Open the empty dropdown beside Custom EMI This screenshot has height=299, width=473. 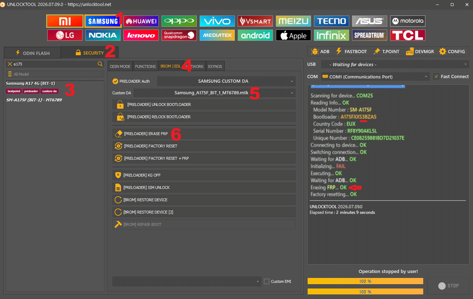[x=187, y=281]
